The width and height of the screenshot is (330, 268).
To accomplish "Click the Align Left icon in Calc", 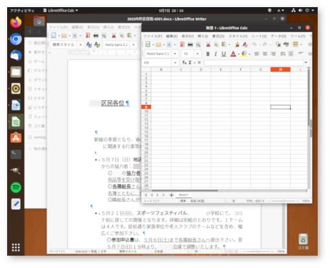I will tap(256, 54).
